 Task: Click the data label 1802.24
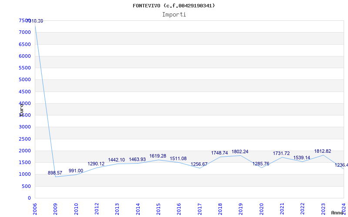click(240, 151)
